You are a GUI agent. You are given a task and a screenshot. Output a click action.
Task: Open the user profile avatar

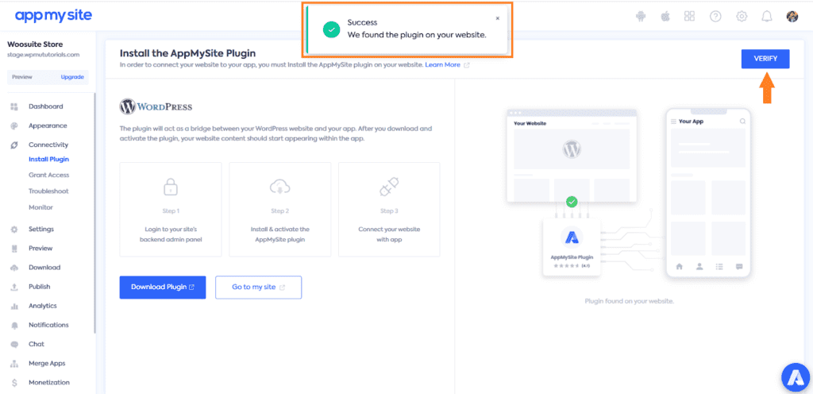[x=792, y=17]
